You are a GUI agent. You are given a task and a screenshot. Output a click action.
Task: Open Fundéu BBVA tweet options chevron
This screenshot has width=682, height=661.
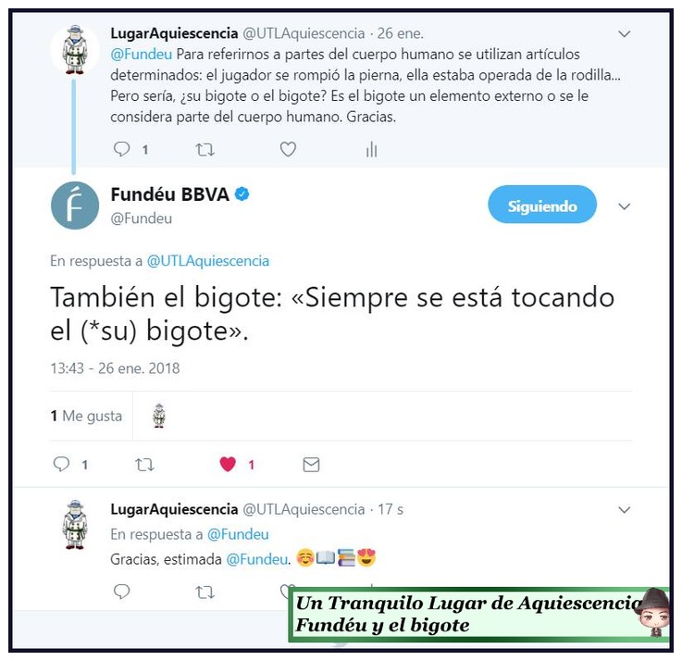click(625, 206)
